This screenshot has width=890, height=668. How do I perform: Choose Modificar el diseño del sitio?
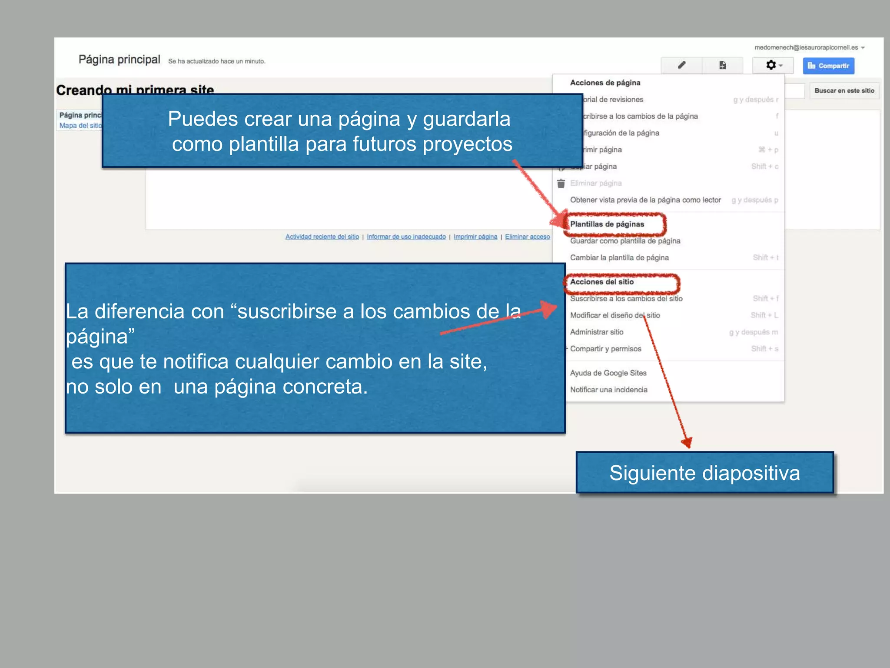pos(674,315)
